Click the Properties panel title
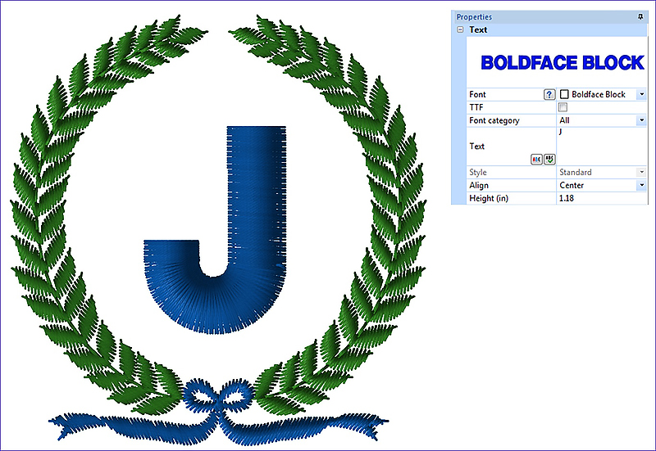656x451 pixels. pyautogui.click(x=475, y=16)
